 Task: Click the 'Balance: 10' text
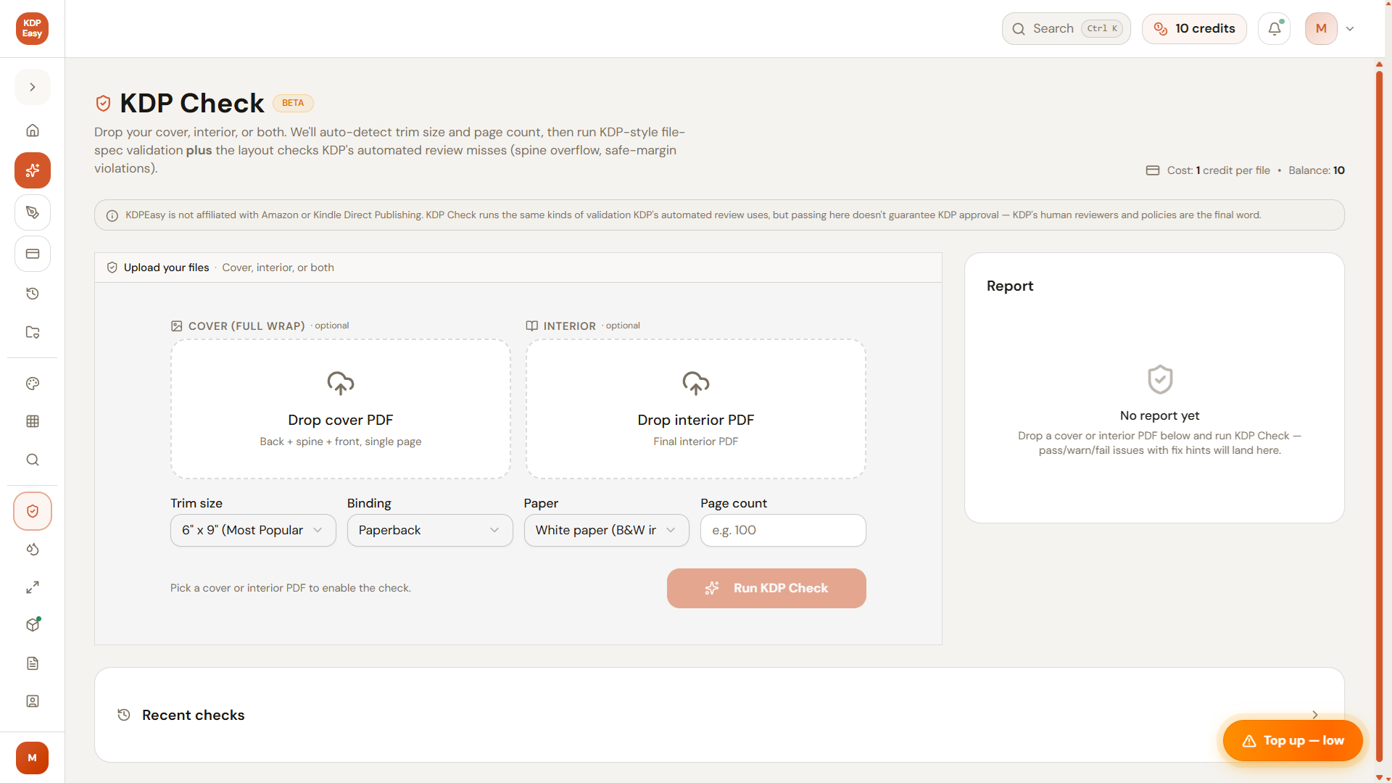[x=1317, y=170]
